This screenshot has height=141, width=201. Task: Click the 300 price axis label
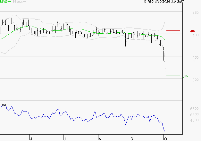click(196, 80)
